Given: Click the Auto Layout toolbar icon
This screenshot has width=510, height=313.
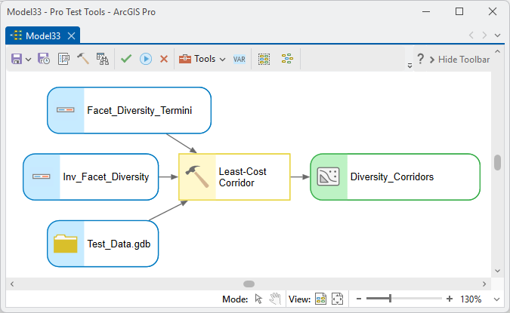Looking at the screenshot, I should 287,59.
